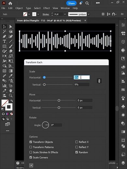Screen dimensions: 127x169
Task: Activate the Reflect tool
Action: point(4,56)
